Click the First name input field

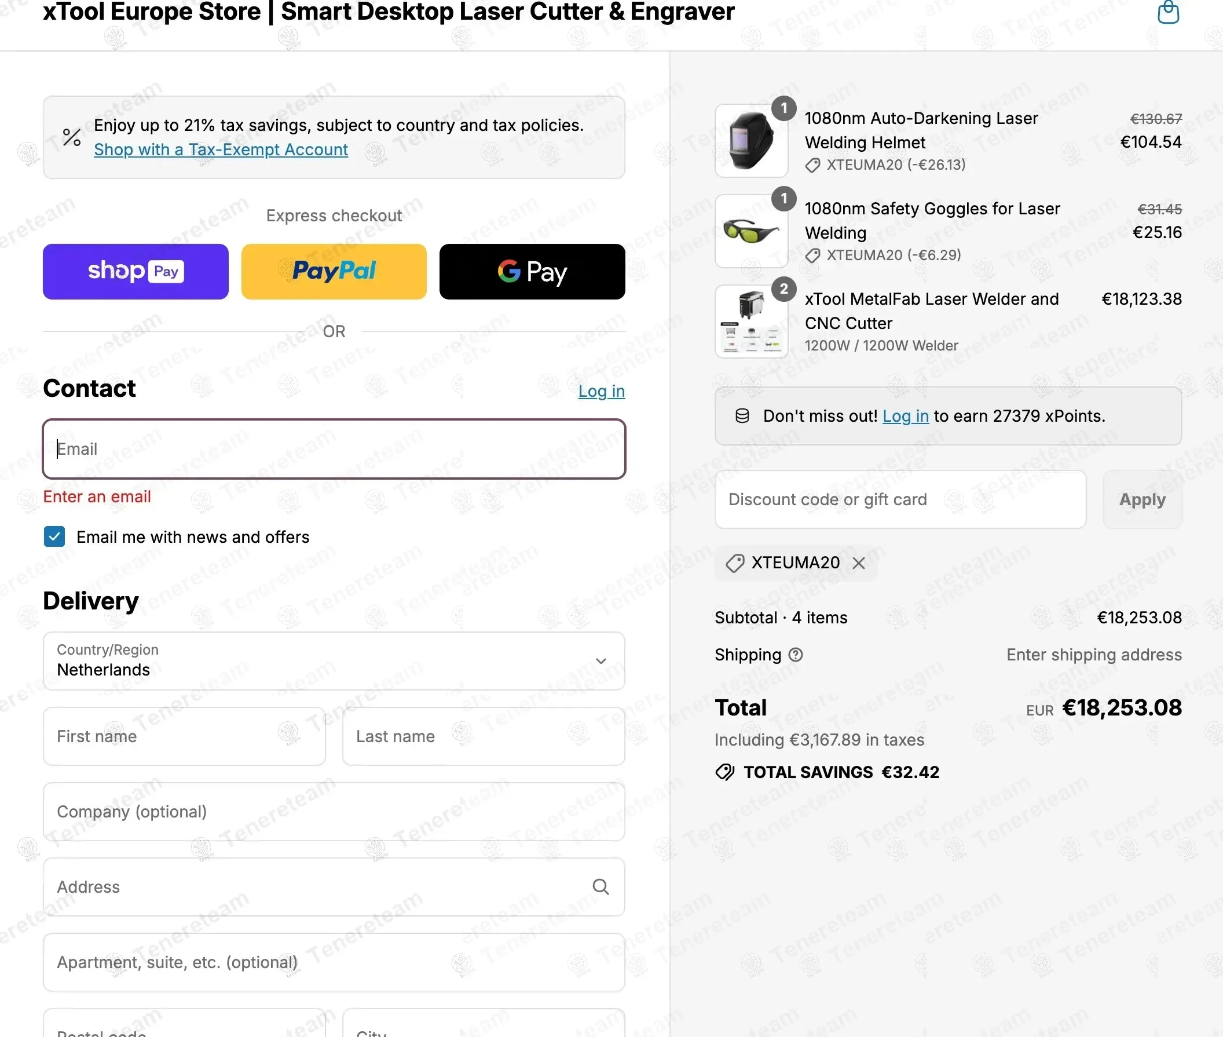(184, 736)
